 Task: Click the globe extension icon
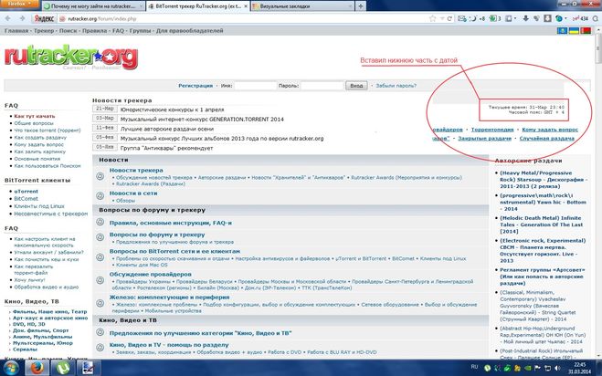click(559, 18)
